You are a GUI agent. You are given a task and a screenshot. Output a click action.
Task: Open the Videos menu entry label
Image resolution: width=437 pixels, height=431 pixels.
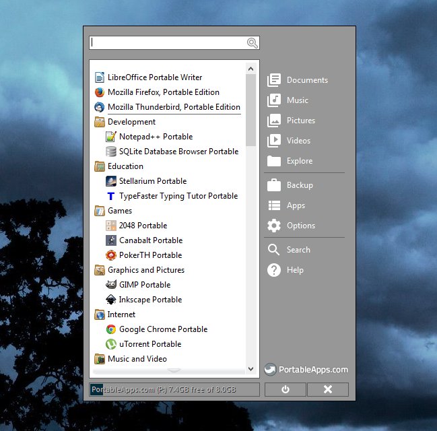click(x=298, y=141)
